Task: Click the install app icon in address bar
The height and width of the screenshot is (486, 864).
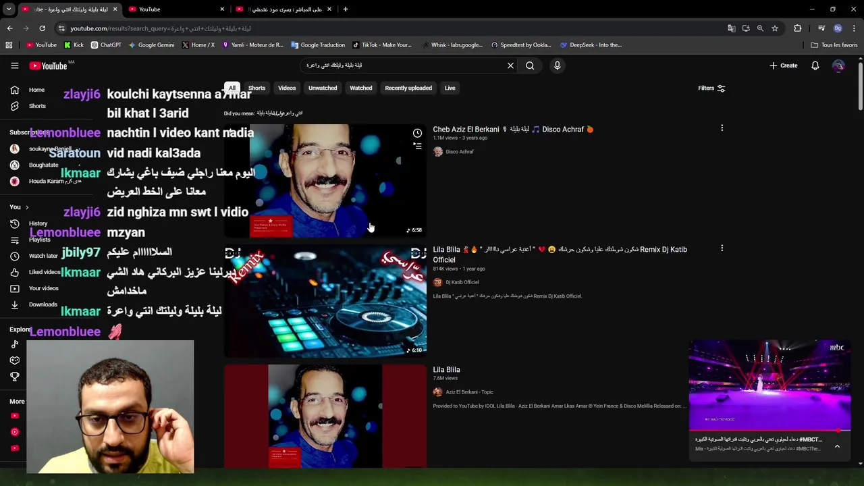Action: coord(746,28)
